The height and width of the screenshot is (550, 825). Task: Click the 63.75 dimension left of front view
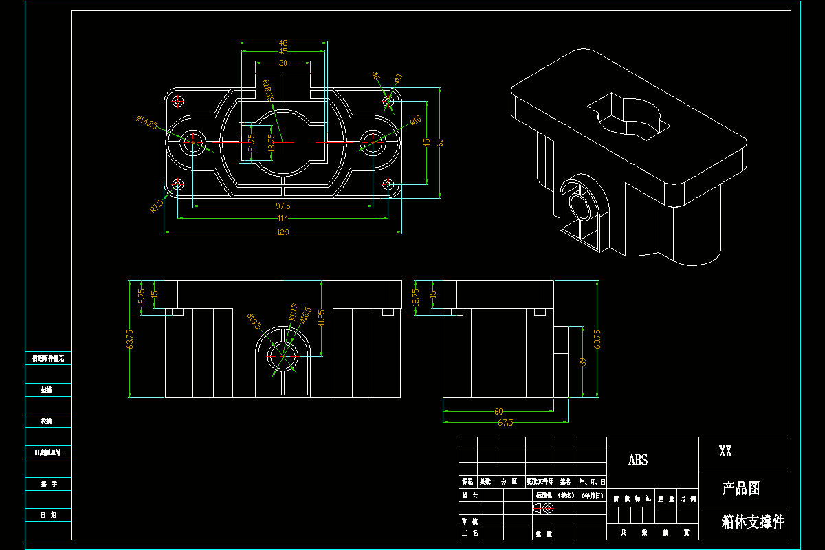[x=130, y=339]
